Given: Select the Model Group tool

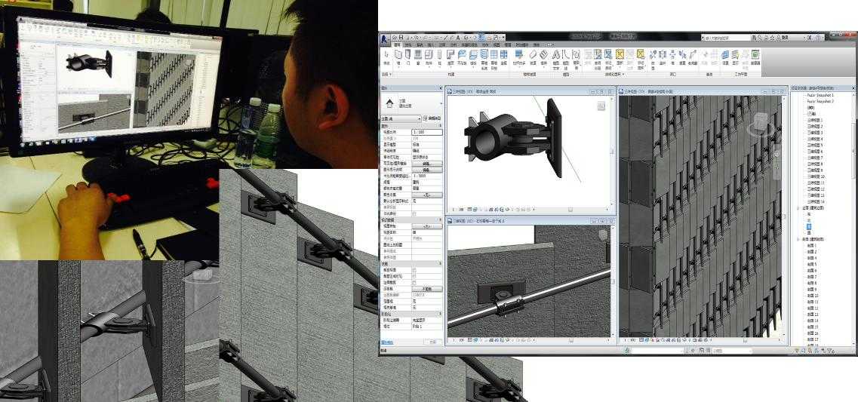Looking at the screenshot, I should [x=576, y=58].
